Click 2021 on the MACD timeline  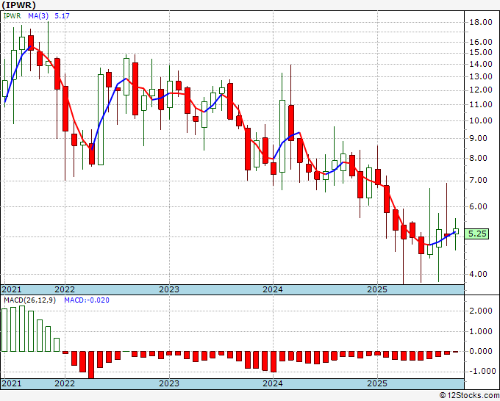(12, 383)
